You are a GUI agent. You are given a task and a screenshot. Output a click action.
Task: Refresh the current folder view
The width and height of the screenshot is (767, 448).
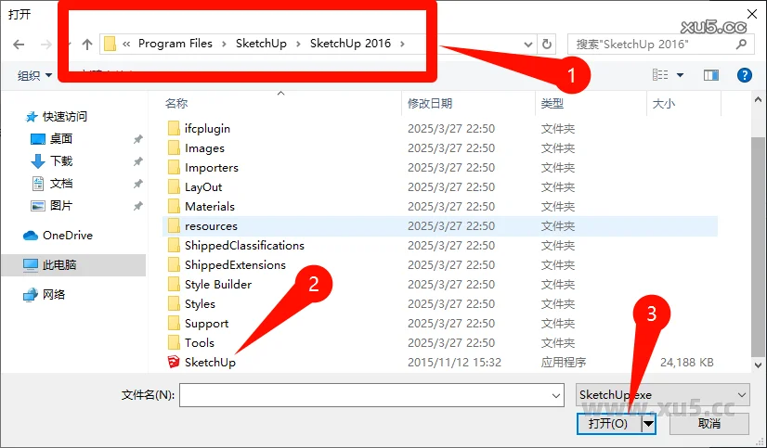548,44
